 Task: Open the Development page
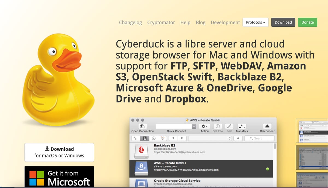click(225, 22)
